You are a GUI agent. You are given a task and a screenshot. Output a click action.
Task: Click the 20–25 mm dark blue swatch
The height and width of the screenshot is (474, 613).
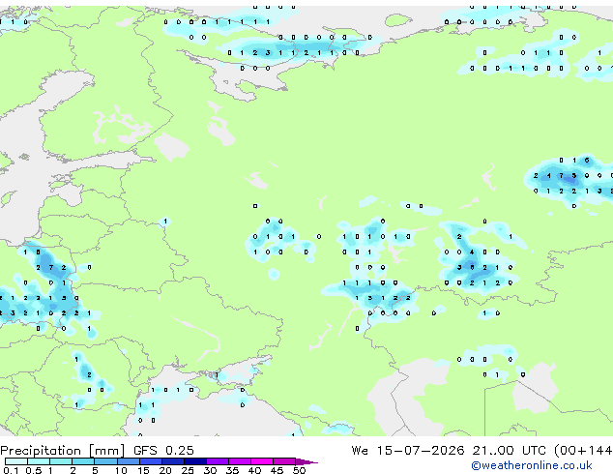[172, 461]
